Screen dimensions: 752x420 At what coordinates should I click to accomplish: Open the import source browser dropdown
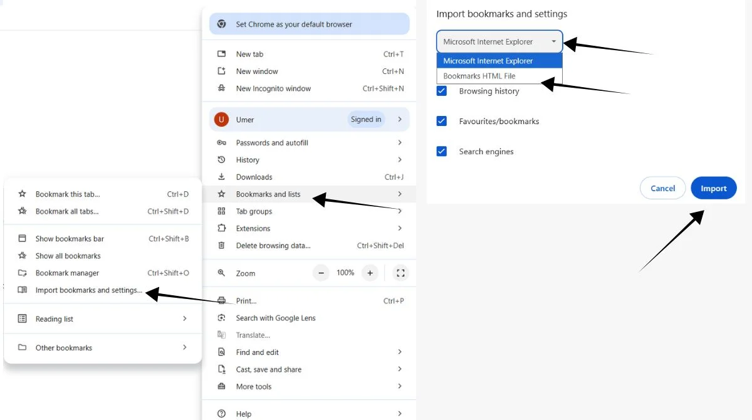click(499, 42)
